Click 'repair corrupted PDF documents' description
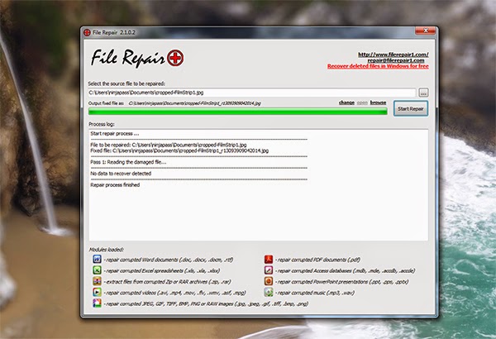496x339 pixels. point(318,260)
